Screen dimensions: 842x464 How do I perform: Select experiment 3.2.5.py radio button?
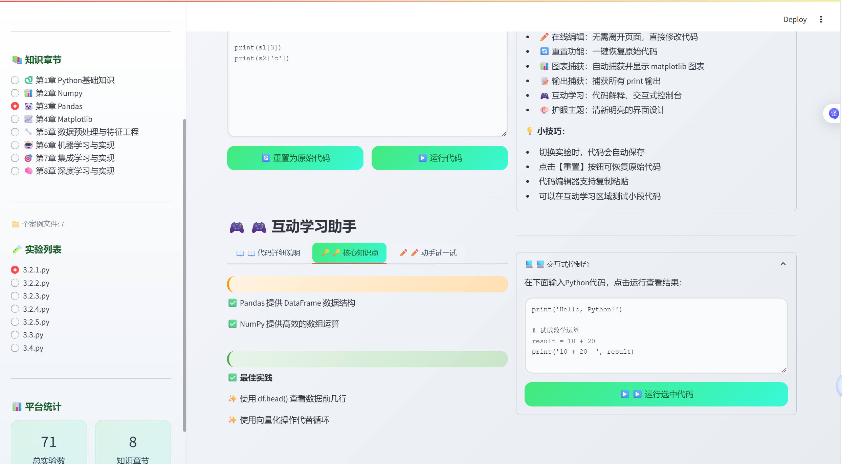[x=15, y=322]
